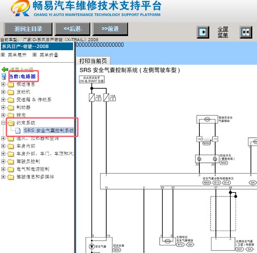Image resolution: width=257 pixels, height=253 pixels.
Task: Expand the 驾驶信息和多媒体 folder
Action: coord(3,177)
